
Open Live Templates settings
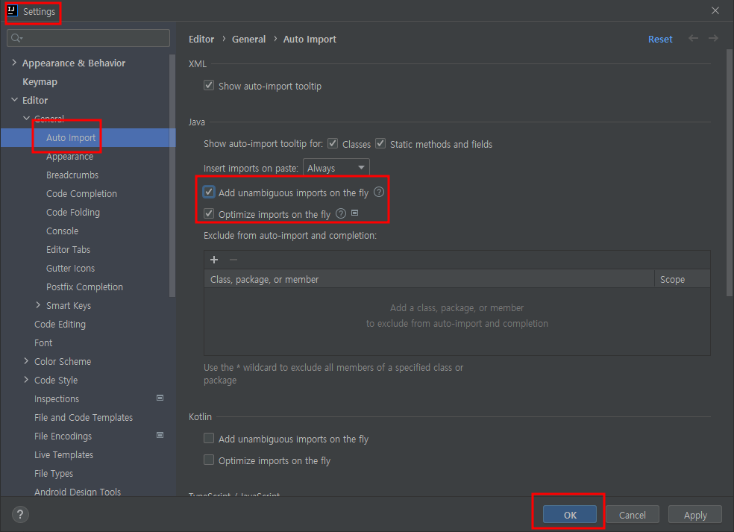tap(63, 454)
